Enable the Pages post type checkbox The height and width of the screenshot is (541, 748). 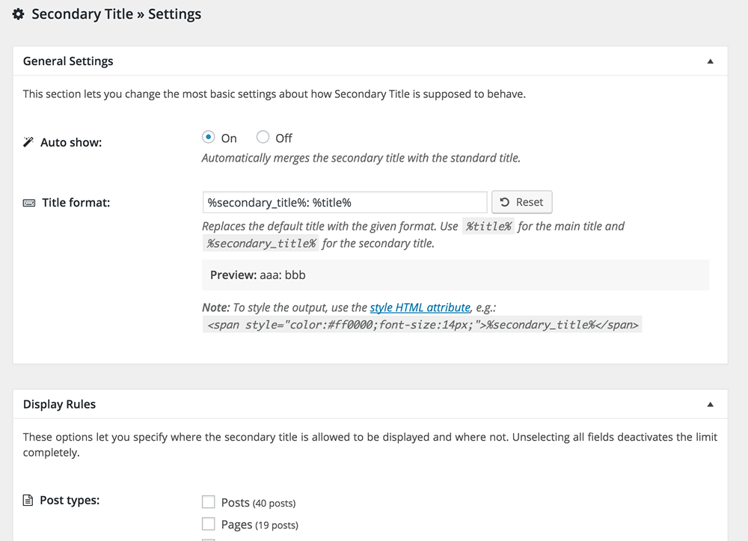tap(209, 524)
